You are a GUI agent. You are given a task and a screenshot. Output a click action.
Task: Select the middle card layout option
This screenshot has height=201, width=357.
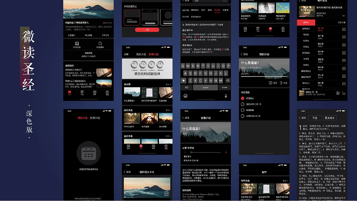coord(150,17)
